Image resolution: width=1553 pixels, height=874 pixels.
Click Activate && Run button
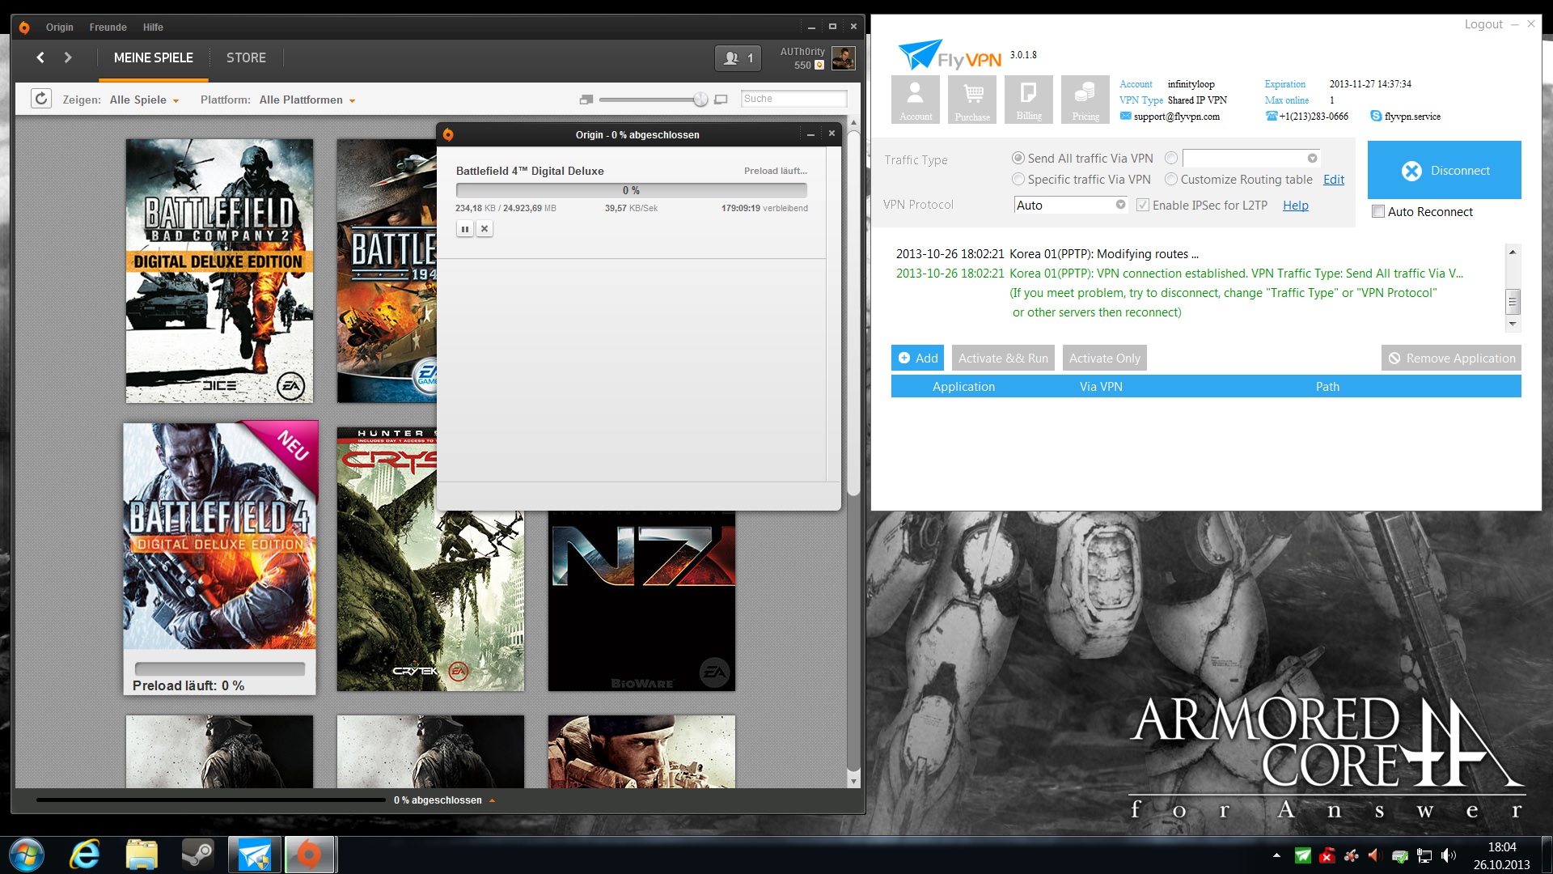click(1003, 358)
